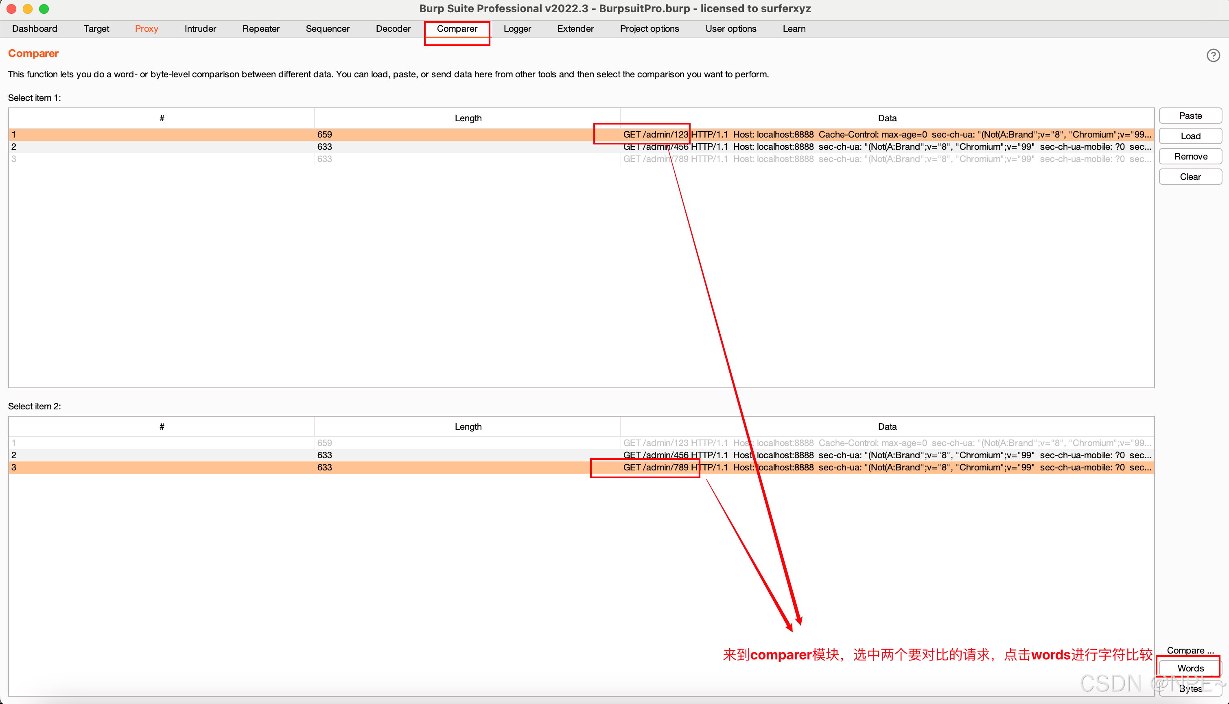Click Bytes comparison button
1229x704 pixels.
coord(1190,689)
